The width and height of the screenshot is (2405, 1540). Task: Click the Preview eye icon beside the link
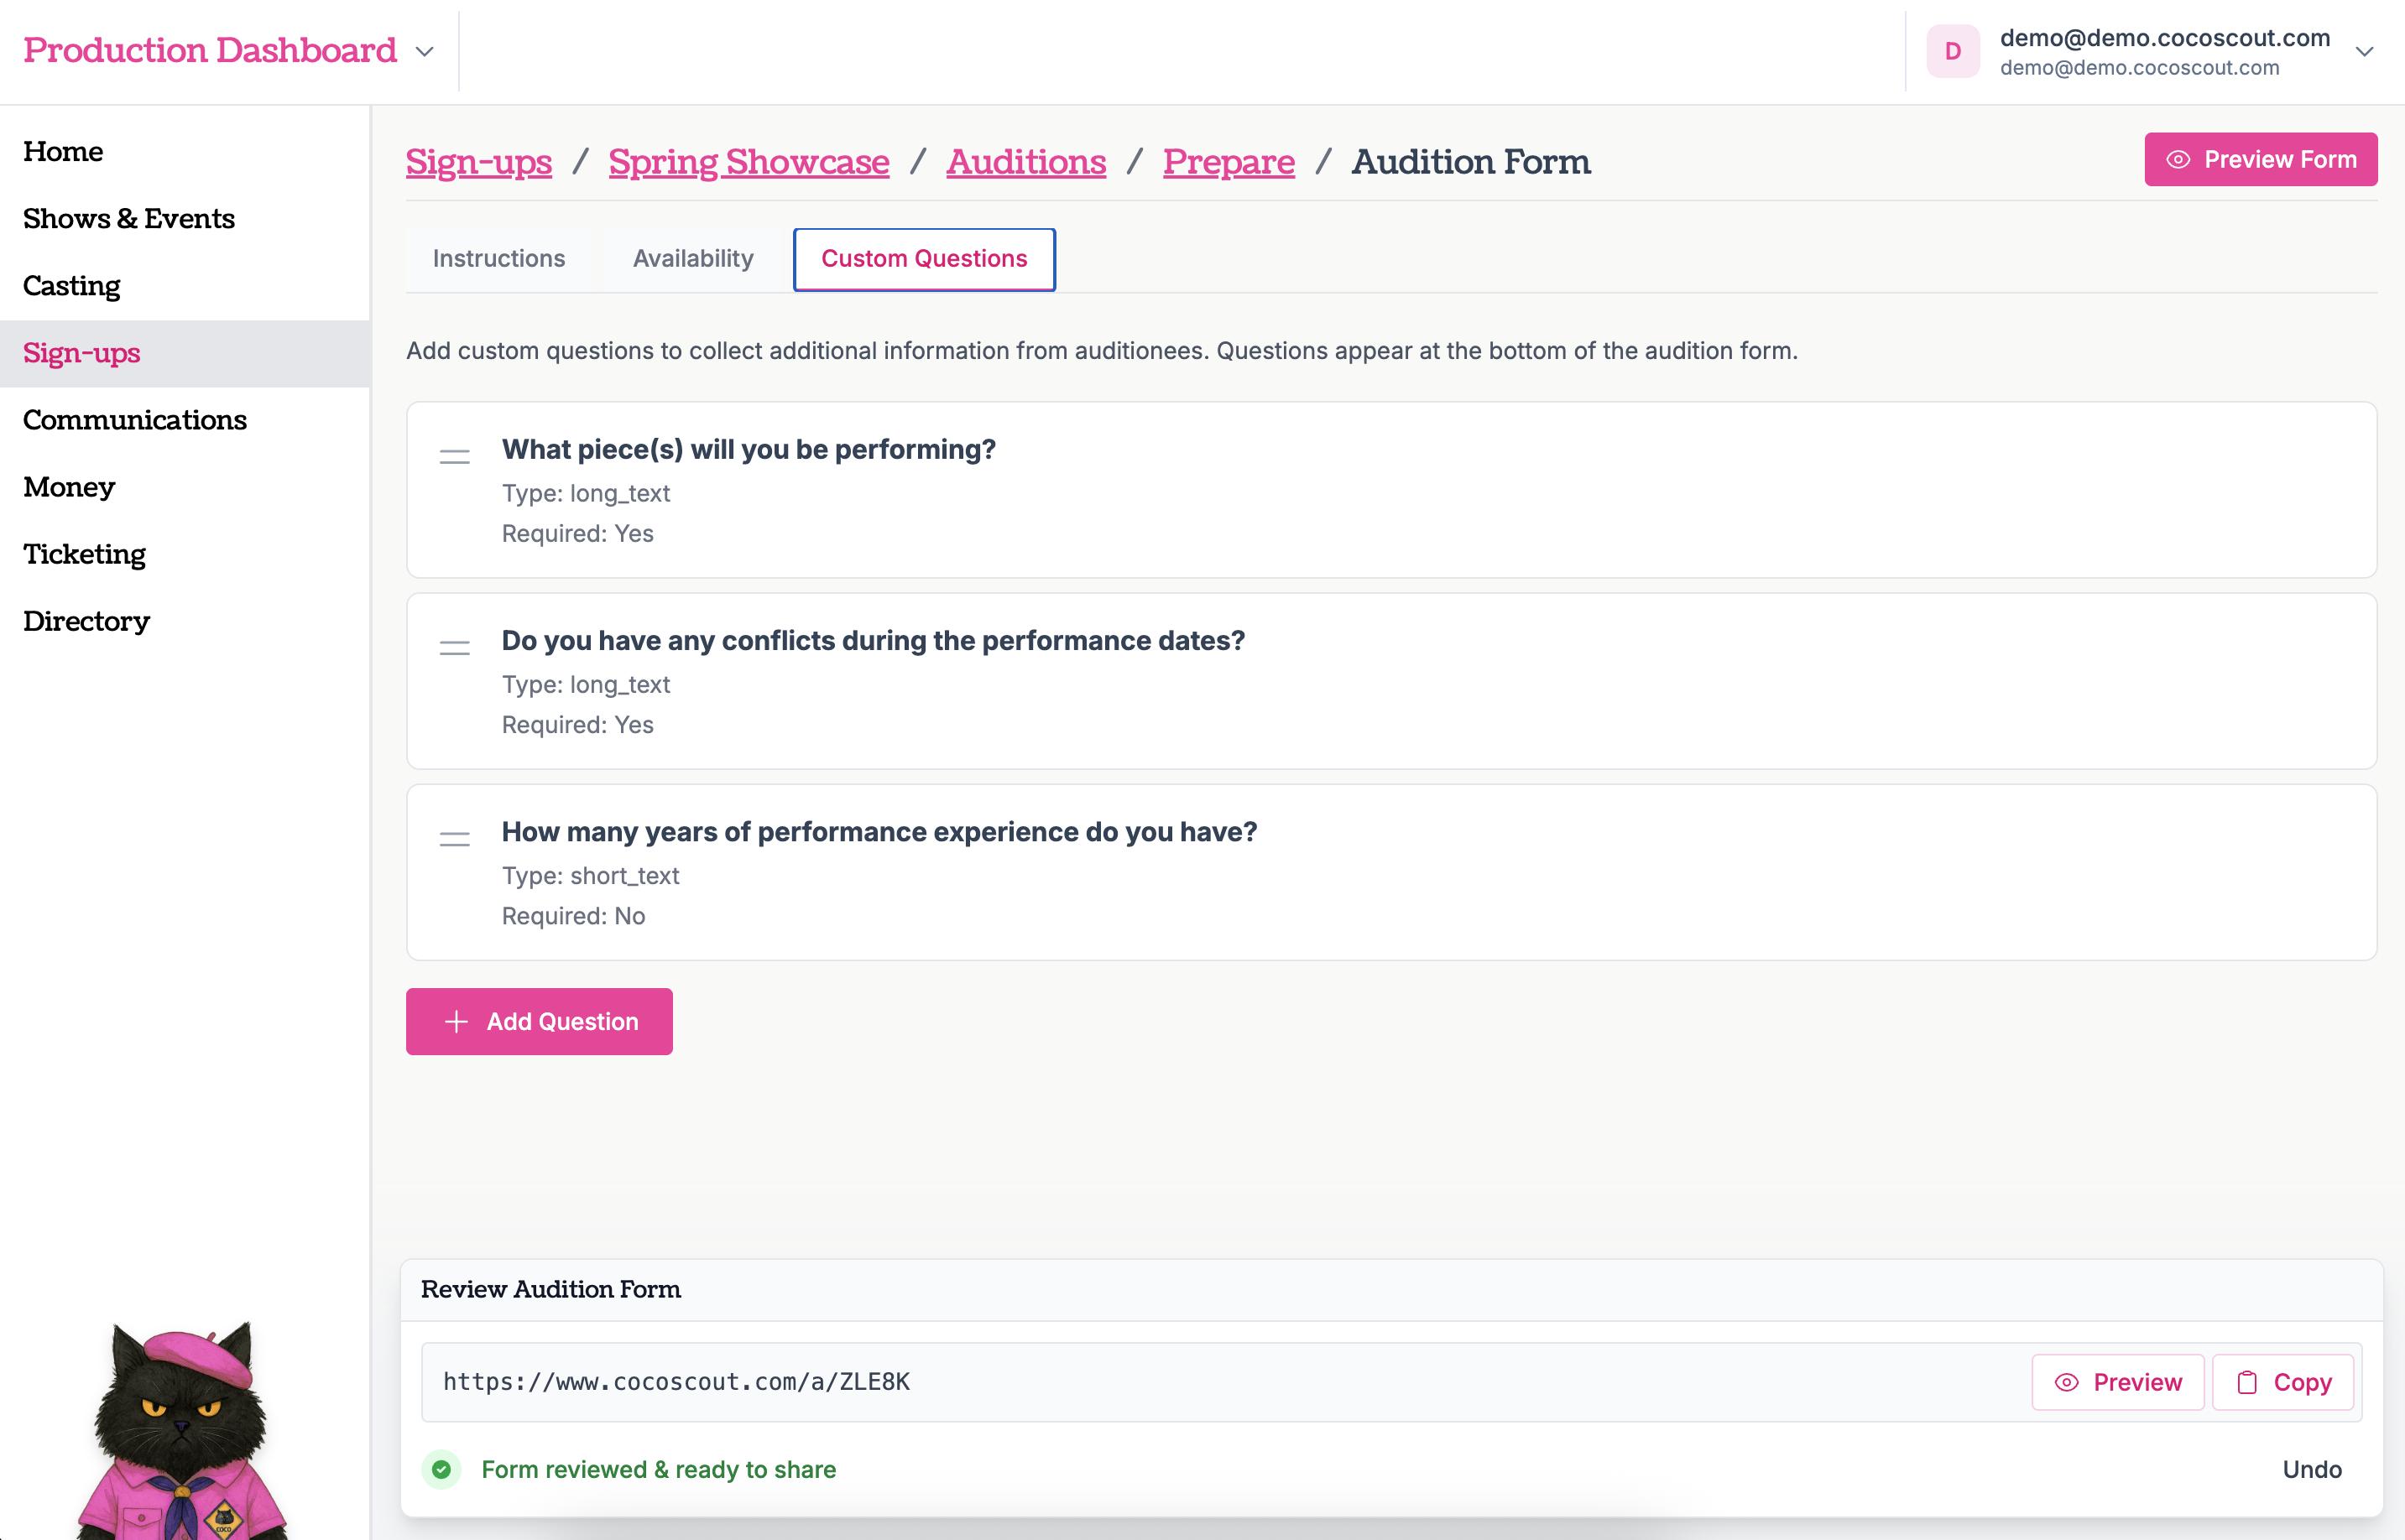click(2068, 1381)
